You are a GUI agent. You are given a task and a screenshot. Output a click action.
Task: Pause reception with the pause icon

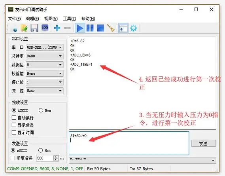(90, 28)
